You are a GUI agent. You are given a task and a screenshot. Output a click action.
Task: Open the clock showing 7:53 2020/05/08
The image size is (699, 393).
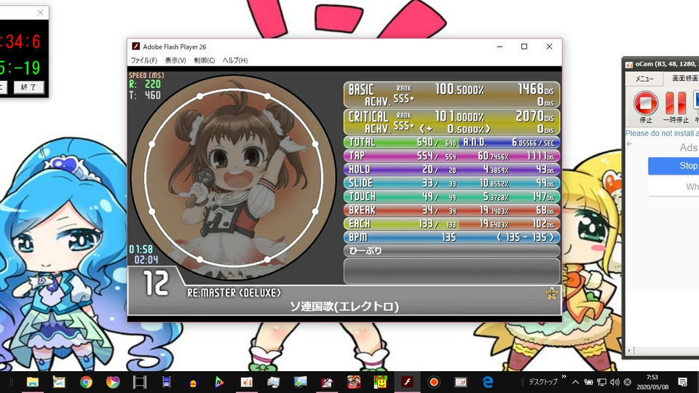tap(652, 382)
